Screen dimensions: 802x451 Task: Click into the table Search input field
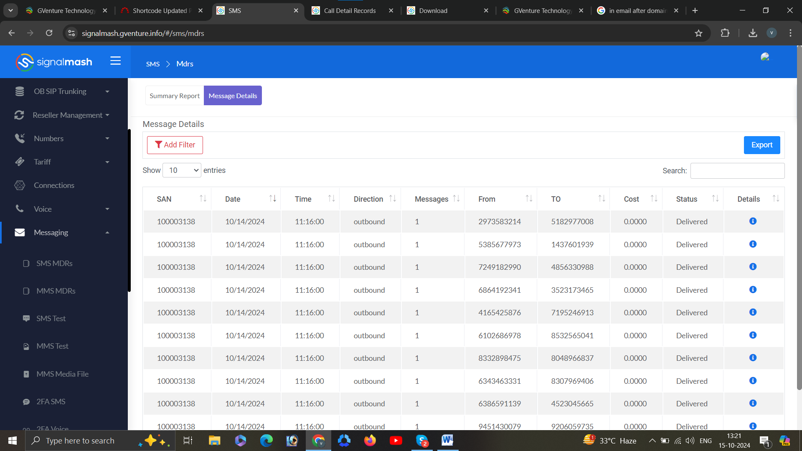coord(737,171)
